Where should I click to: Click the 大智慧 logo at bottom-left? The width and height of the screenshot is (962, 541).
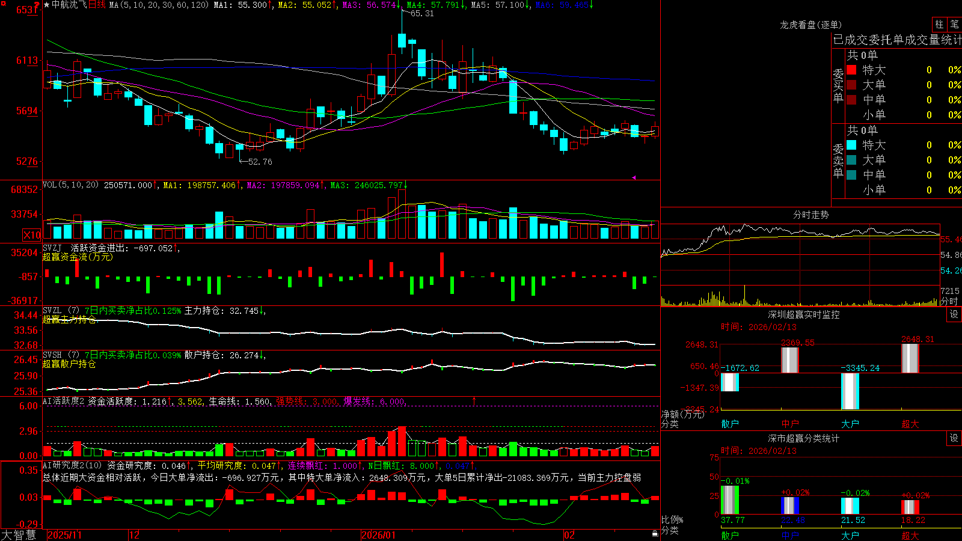point(19,534)
